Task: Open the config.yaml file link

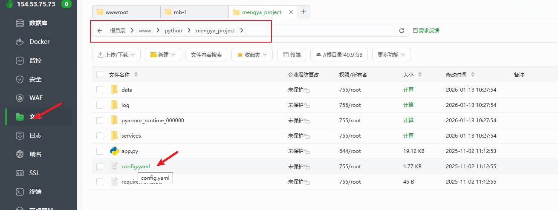Action: pyautogui.click(x=136, y=167)
